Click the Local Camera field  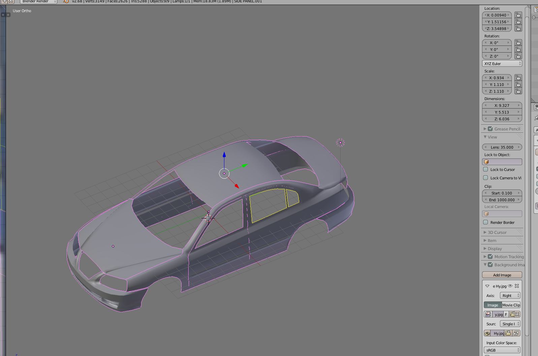point(502,214)
